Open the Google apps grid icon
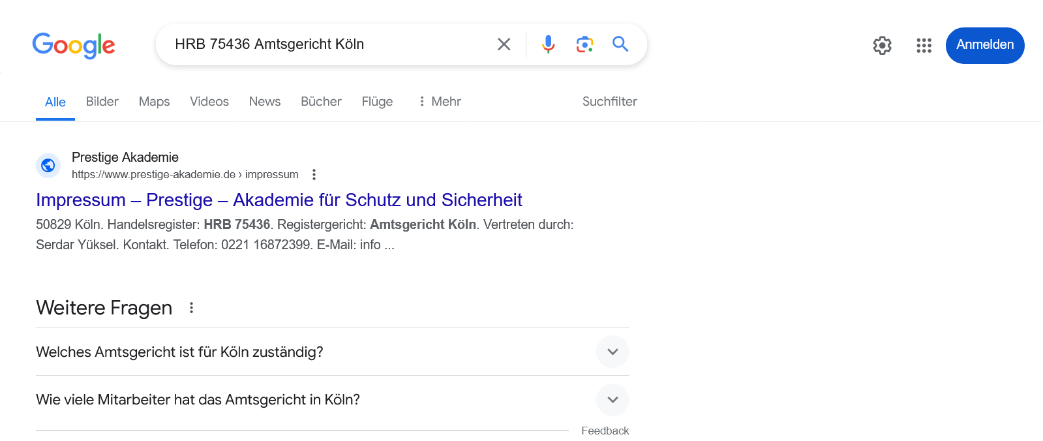1043x441 pixels. (x=924, y=46)
